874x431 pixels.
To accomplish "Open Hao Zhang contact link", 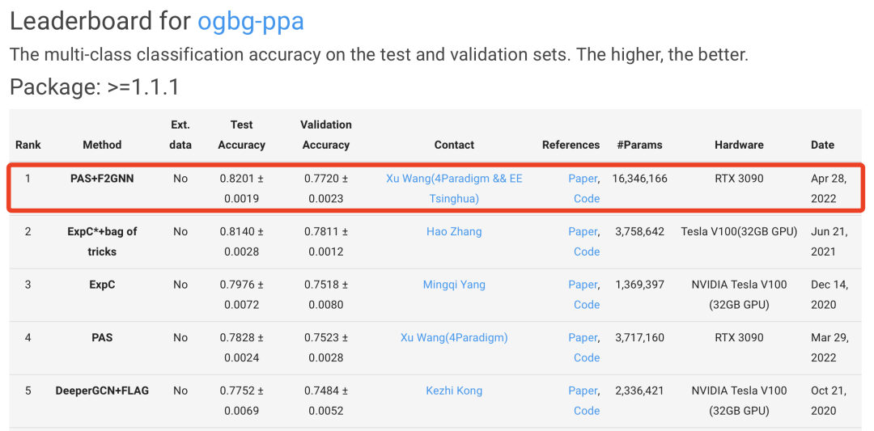I will tap(454, 231).
